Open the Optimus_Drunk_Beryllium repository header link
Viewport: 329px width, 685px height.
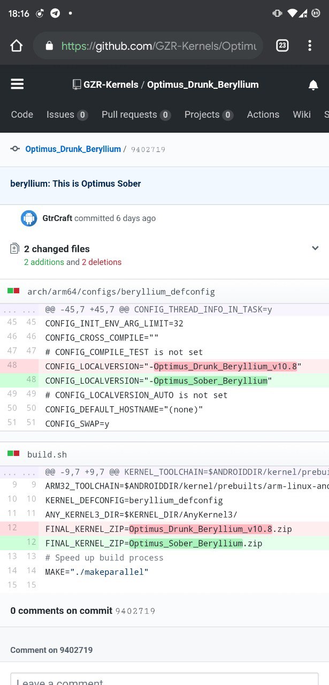203,85
